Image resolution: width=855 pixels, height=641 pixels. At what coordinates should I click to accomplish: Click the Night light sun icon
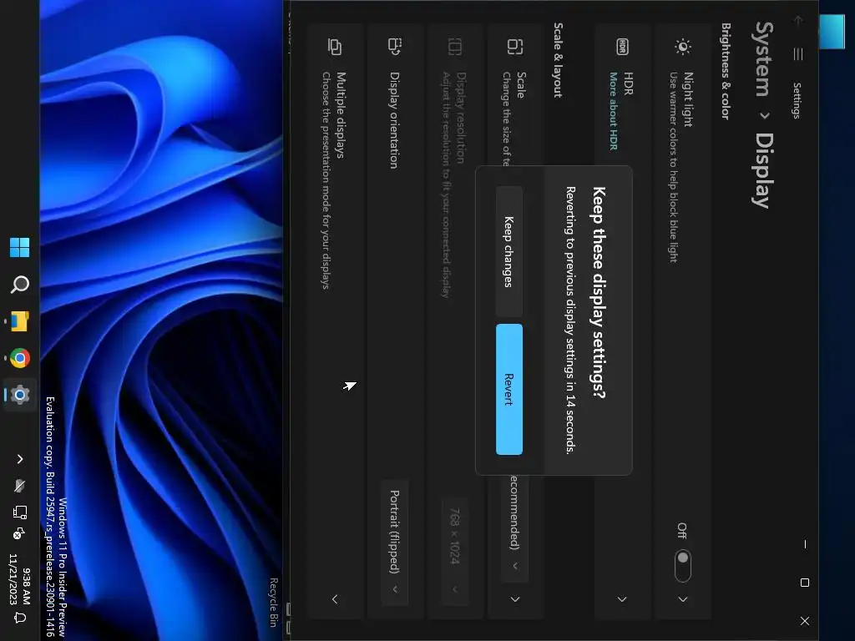[x=683, y=47]
